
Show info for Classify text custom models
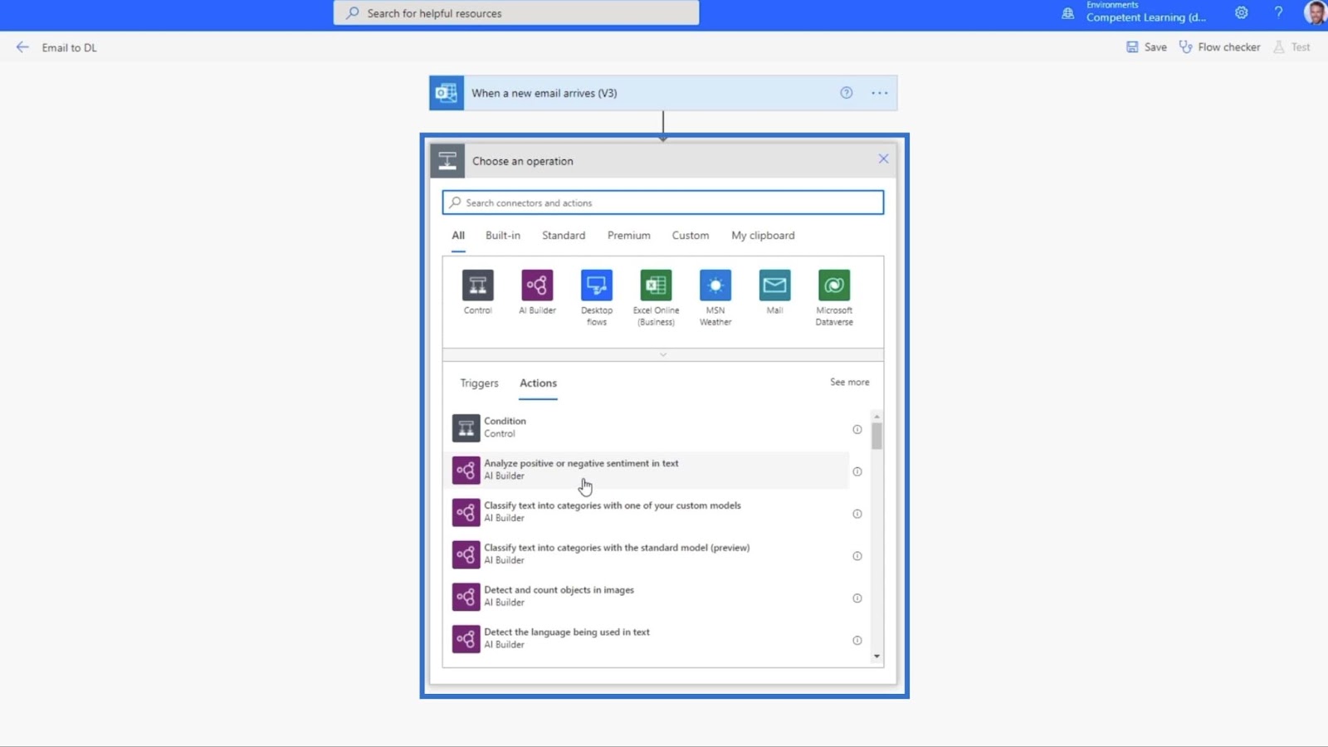click(857, 514)
